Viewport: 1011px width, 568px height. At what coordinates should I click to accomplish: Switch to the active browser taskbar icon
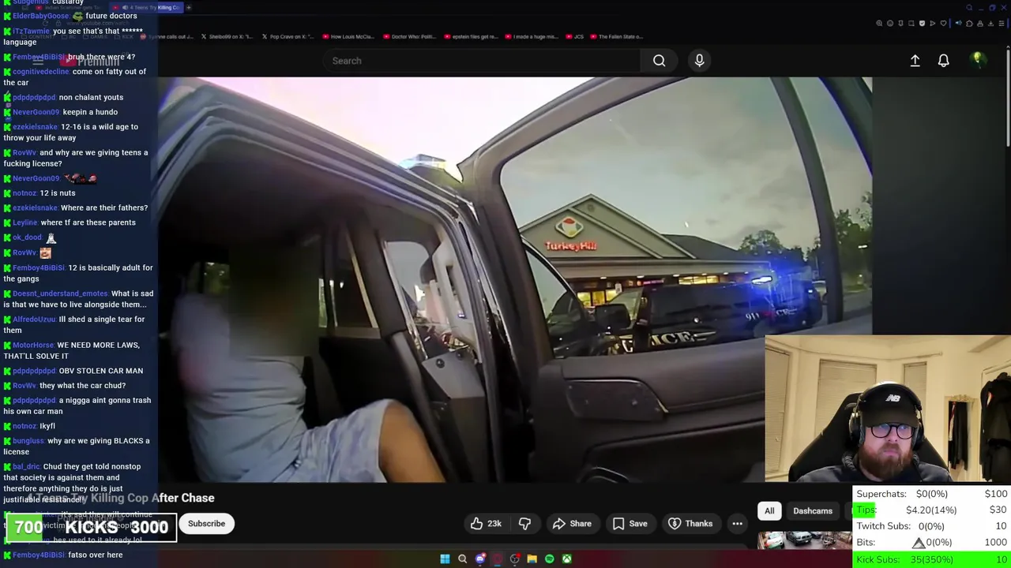click(x=498, y=559)
